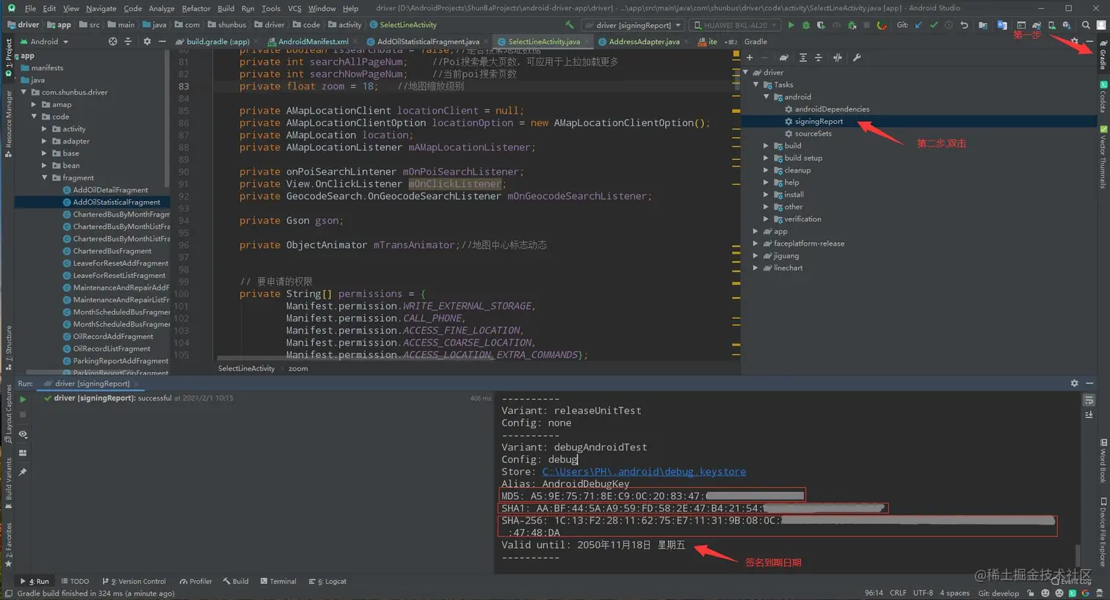Open Gradle panel gear options

pyautogui.click(x=1075, y=42)
